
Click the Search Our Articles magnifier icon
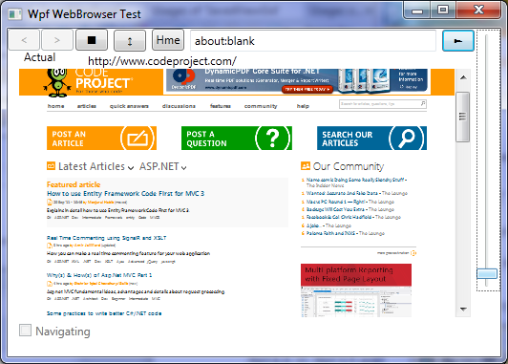(x=406, y=139)
